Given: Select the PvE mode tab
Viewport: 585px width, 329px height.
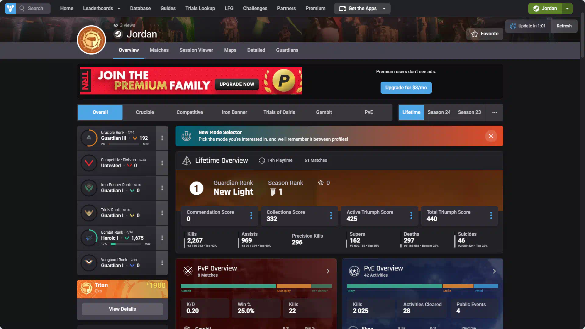Looking at the screenshot, I should click(369, 112).
